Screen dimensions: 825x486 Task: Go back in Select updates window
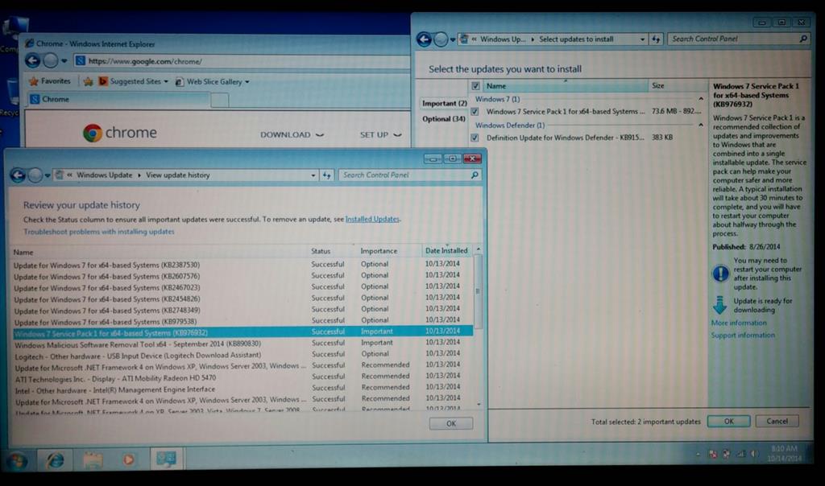[x=424, y=39]
